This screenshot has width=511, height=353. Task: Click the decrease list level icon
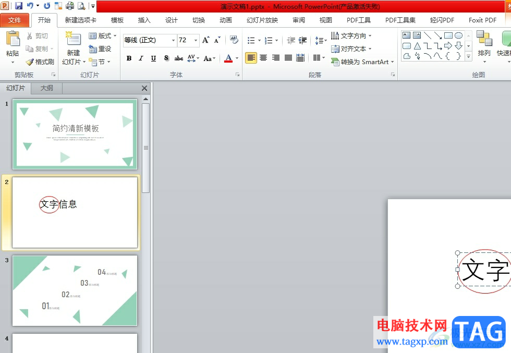point(291,41)
